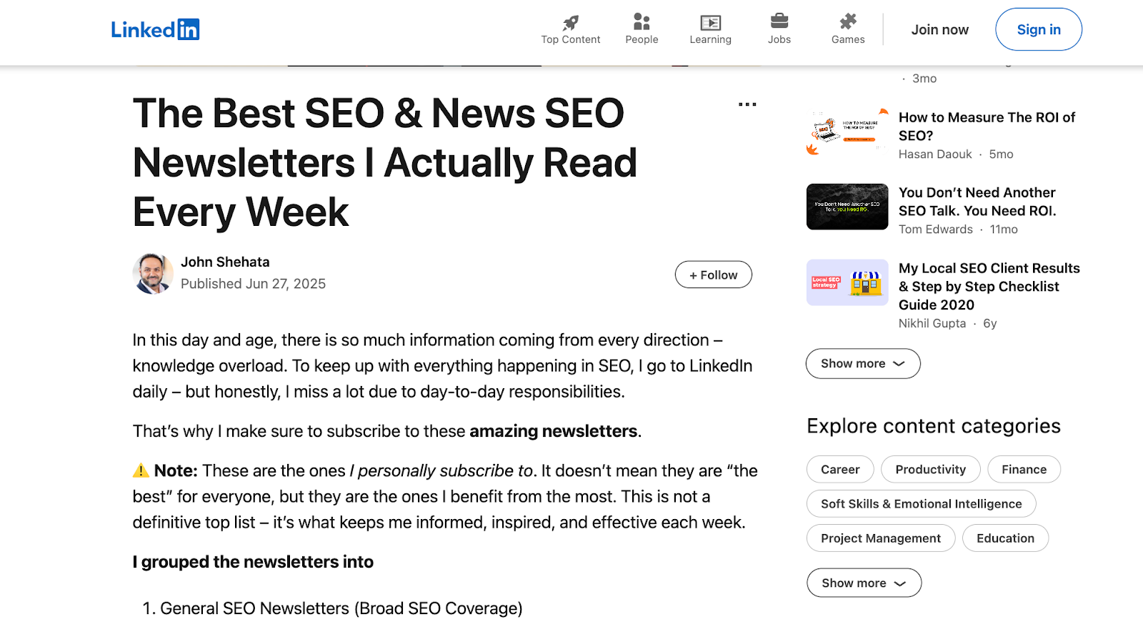This screenshot has width=1143, height=632.
Task: Click the Local SEO strategy article thumbnail
Action: coord(847,283)
